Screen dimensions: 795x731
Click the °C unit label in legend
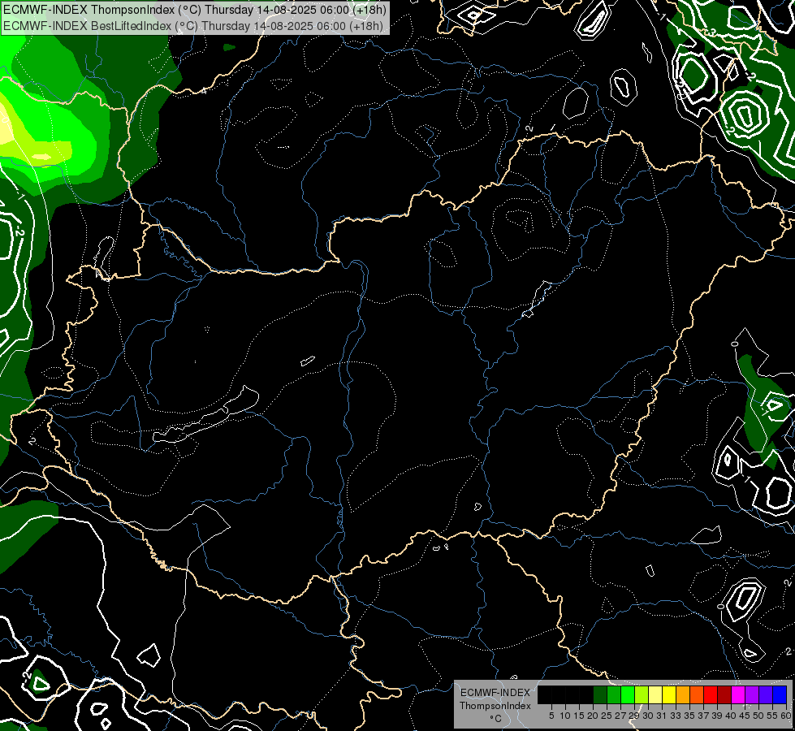coord(495,719)
